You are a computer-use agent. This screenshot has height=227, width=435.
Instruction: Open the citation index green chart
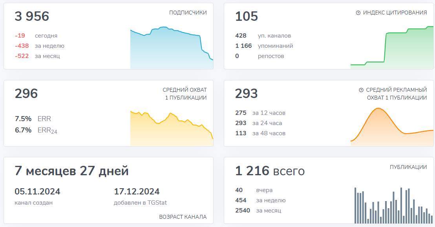[392, 47]
